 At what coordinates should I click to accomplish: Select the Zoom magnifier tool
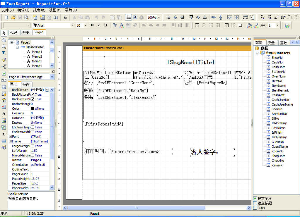pyautogui.click(x=4, y=46)
